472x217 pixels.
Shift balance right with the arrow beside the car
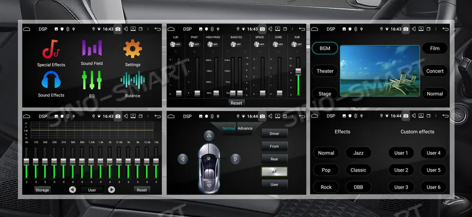coord(236,159)
